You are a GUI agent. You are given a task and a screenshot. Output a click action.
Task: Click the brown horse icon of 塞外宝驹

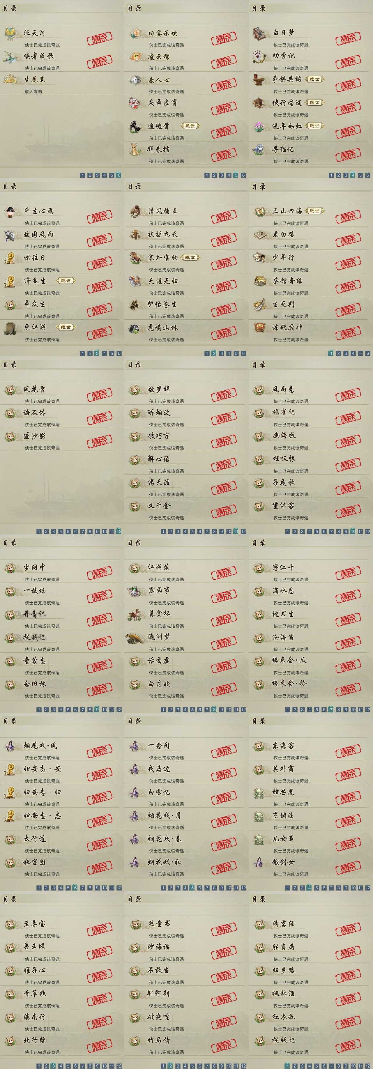[135, 258]
